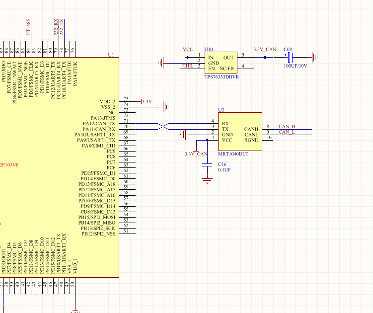Click pin number 51 of U1
The height and width of the screenshot is (313, 373).
coord(126,231)
